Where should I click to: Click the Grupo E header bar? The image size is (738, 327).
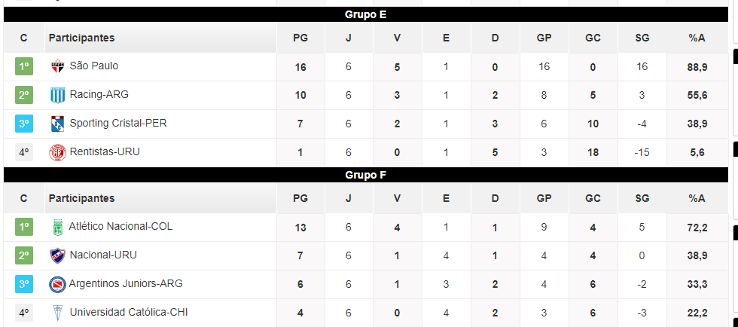(x=366, y=14)
